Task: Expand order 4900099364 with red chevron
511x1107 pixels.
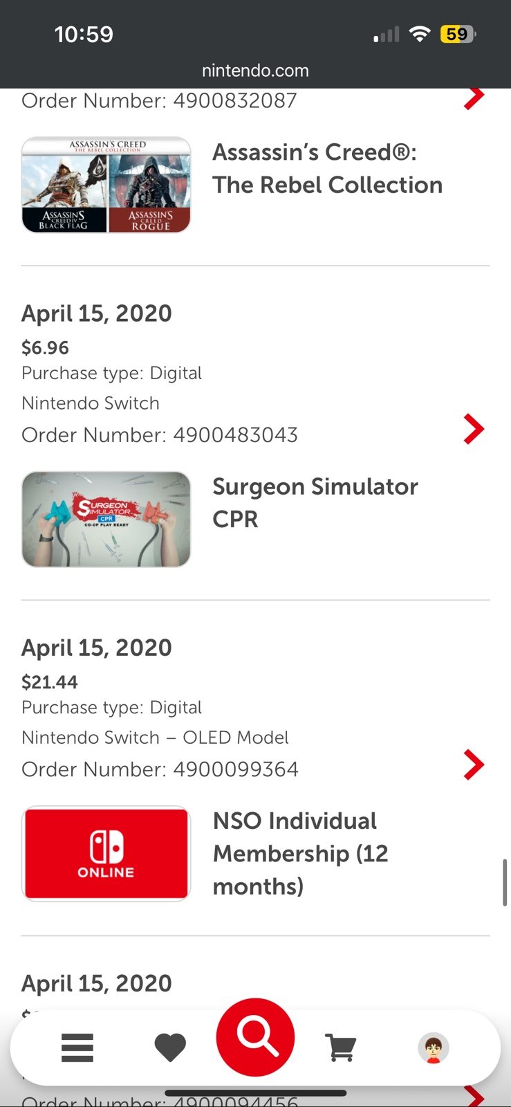Action: [474, 765]
